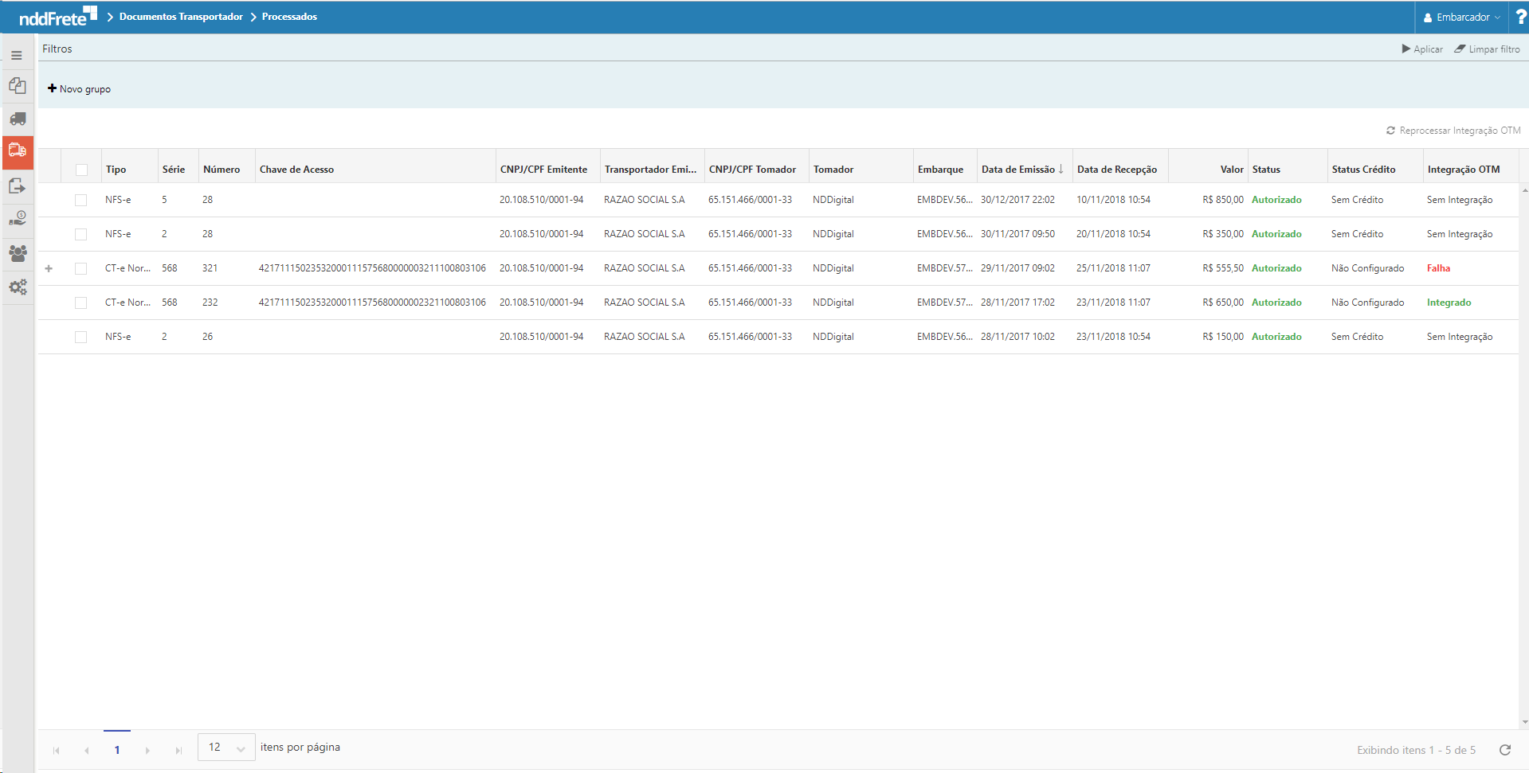Click the hand with coin payment icon

pyautogui.click(x=18, y=219)
